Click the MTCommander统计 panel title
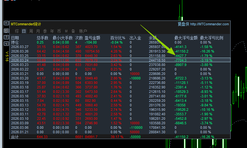Screen dimensions: 247x148 (x=26, y=24)
